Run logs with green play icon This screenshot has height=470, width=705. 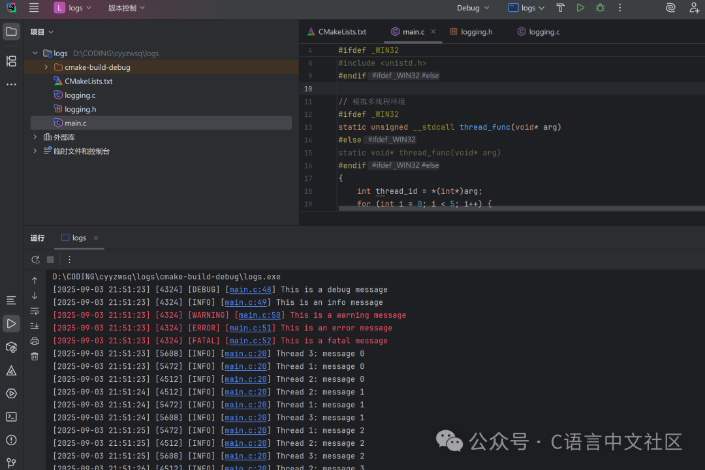pos(580,8)
